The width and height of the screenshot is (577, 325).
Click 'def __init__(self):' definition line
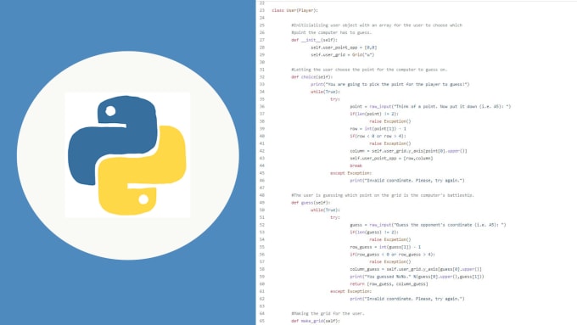coord(314,40)
